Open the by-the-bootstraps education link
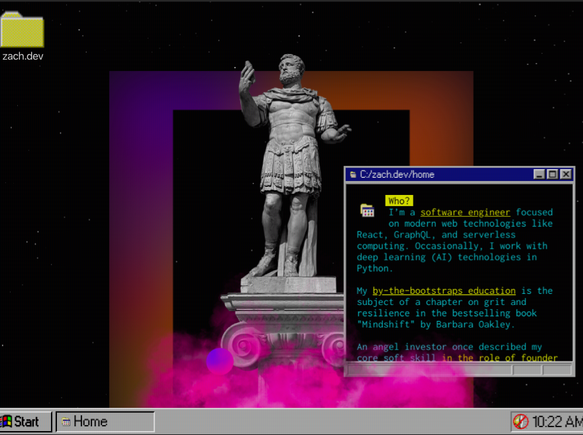Image resolution: width=583 pixels, height=435 pixels. (x=444, y=290)
